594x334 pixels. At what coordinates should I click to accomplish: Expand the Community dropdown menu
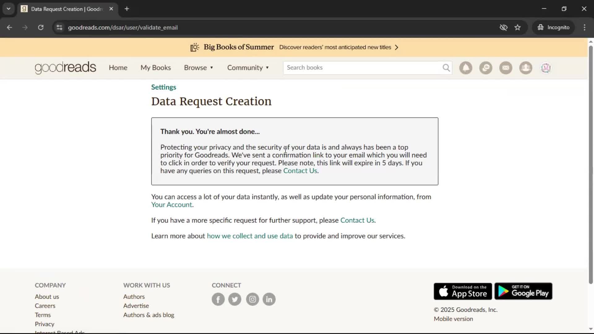(x=248, y=68)
